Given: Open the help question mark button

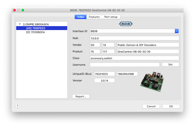Looking at the screenshot, I should pos(17,106).
